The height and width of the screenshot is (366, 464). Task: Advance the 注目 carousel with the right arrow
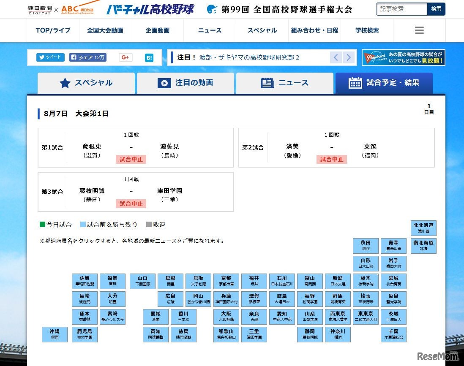point(348,57)
